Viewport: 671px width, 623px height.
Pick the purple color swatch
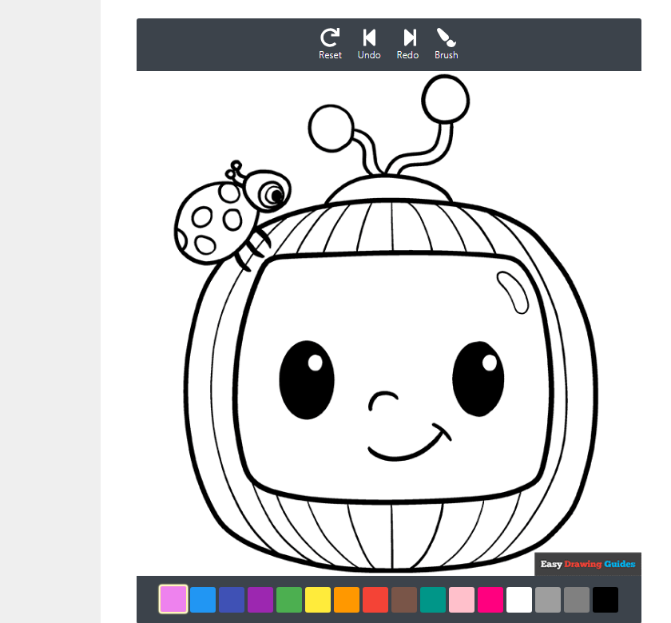(260, 599)
